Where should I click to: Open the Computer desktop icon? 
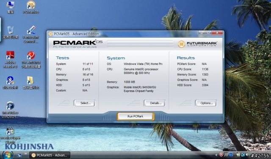coord(10,7)
